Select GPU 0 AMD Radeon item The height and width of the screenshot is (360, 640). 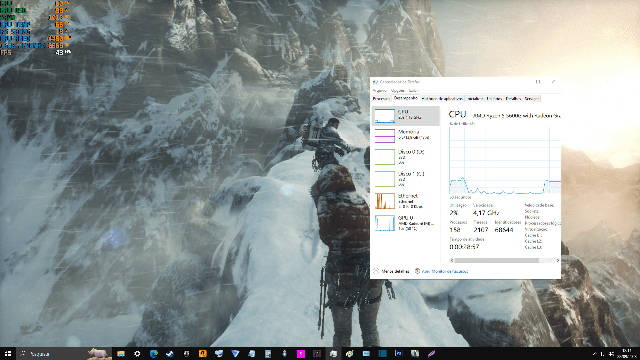point(406,223)
